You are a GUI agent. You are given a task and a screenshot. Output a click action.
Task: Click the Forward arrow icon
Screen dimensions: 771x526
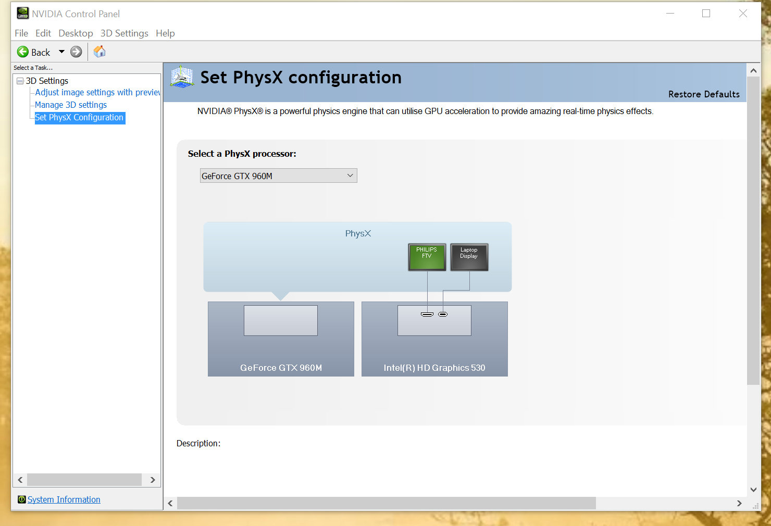pyautogui.click(x=76, y=52)
